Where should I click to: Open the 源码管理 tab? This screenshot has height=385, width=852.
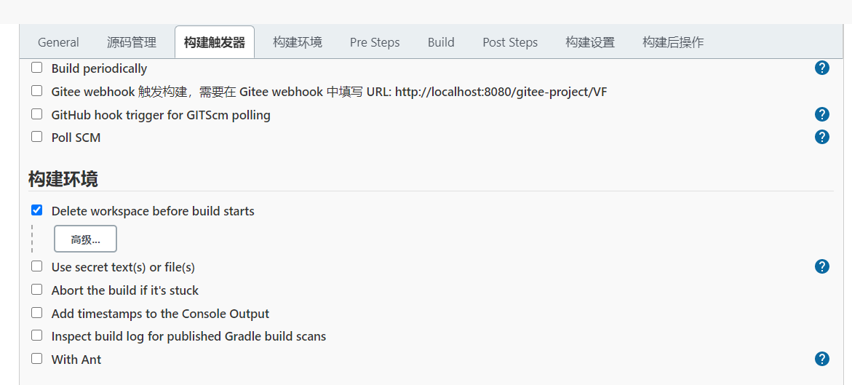[132, 42]
